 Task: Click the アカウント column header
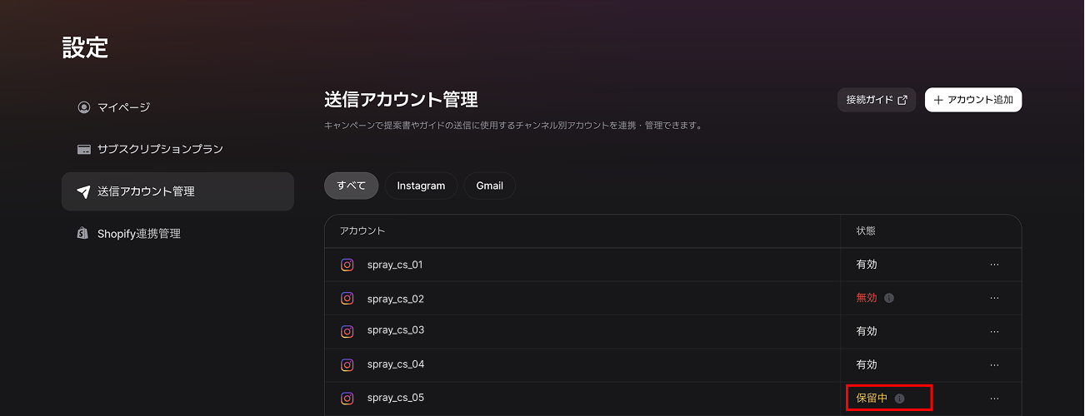pyautogui.click(x=362, y=230)
